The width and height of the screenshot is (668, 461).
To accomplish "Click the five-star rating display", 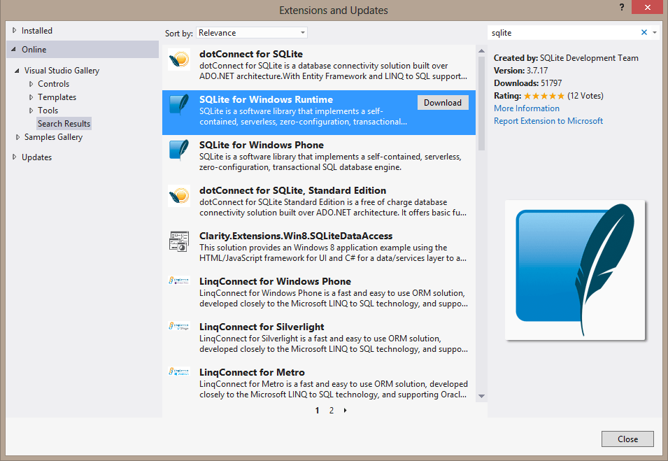I will pyautogui.click(x=544, y=96).
